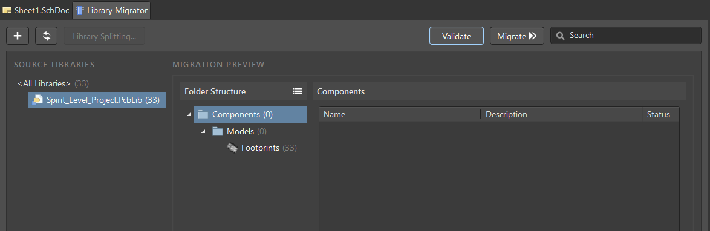Click the Sheet1.SchDoc document icon

(x=7, y=10)
